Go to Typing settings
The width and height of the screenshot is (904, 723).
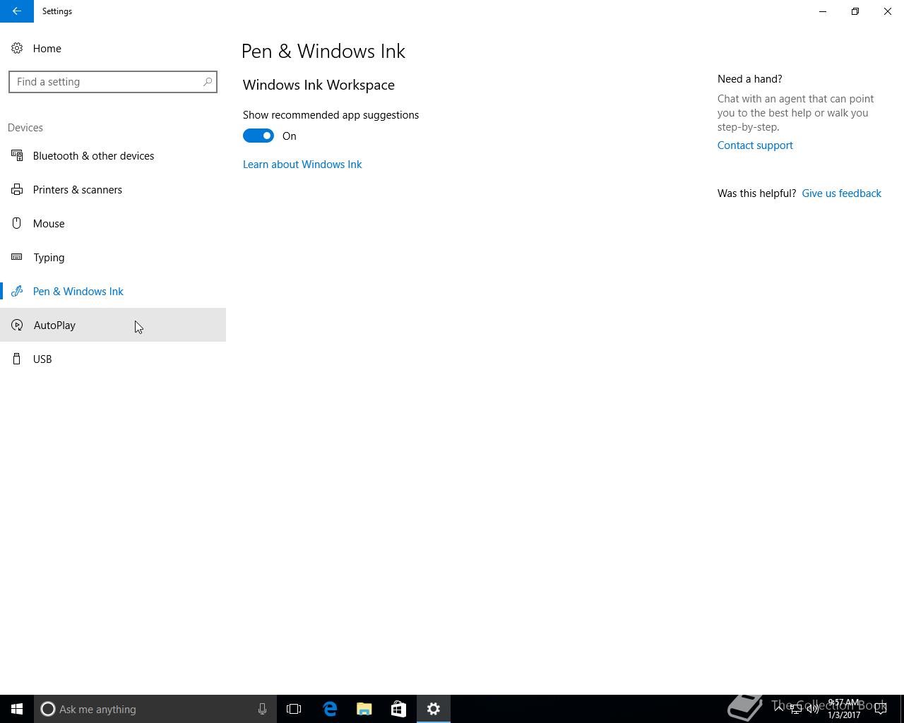[113, 257]
